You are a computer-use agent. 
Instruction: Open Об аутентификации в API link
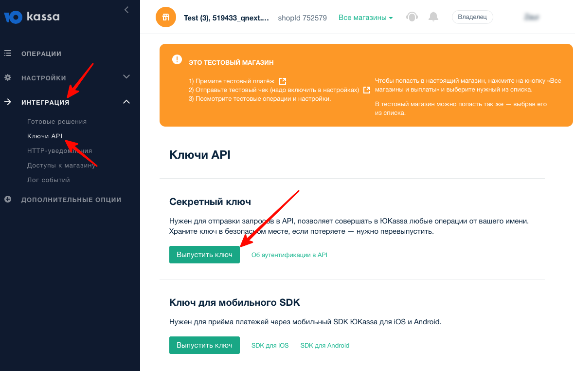(x=289, y=255)
